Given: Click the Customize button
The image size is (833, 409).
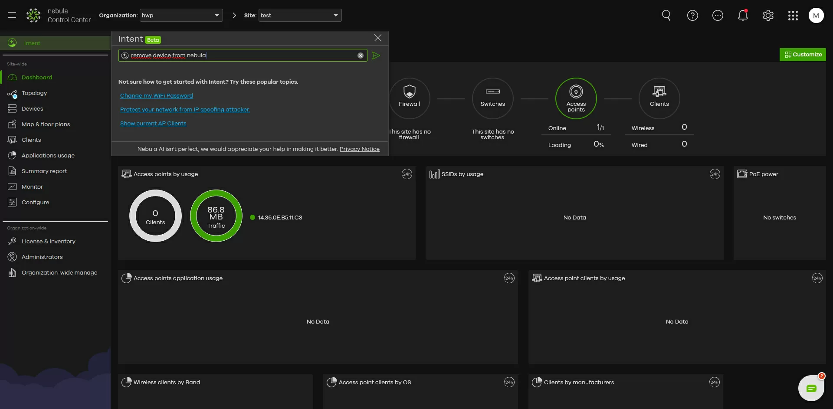Looking at the screenshot, I should pos(803,54).
